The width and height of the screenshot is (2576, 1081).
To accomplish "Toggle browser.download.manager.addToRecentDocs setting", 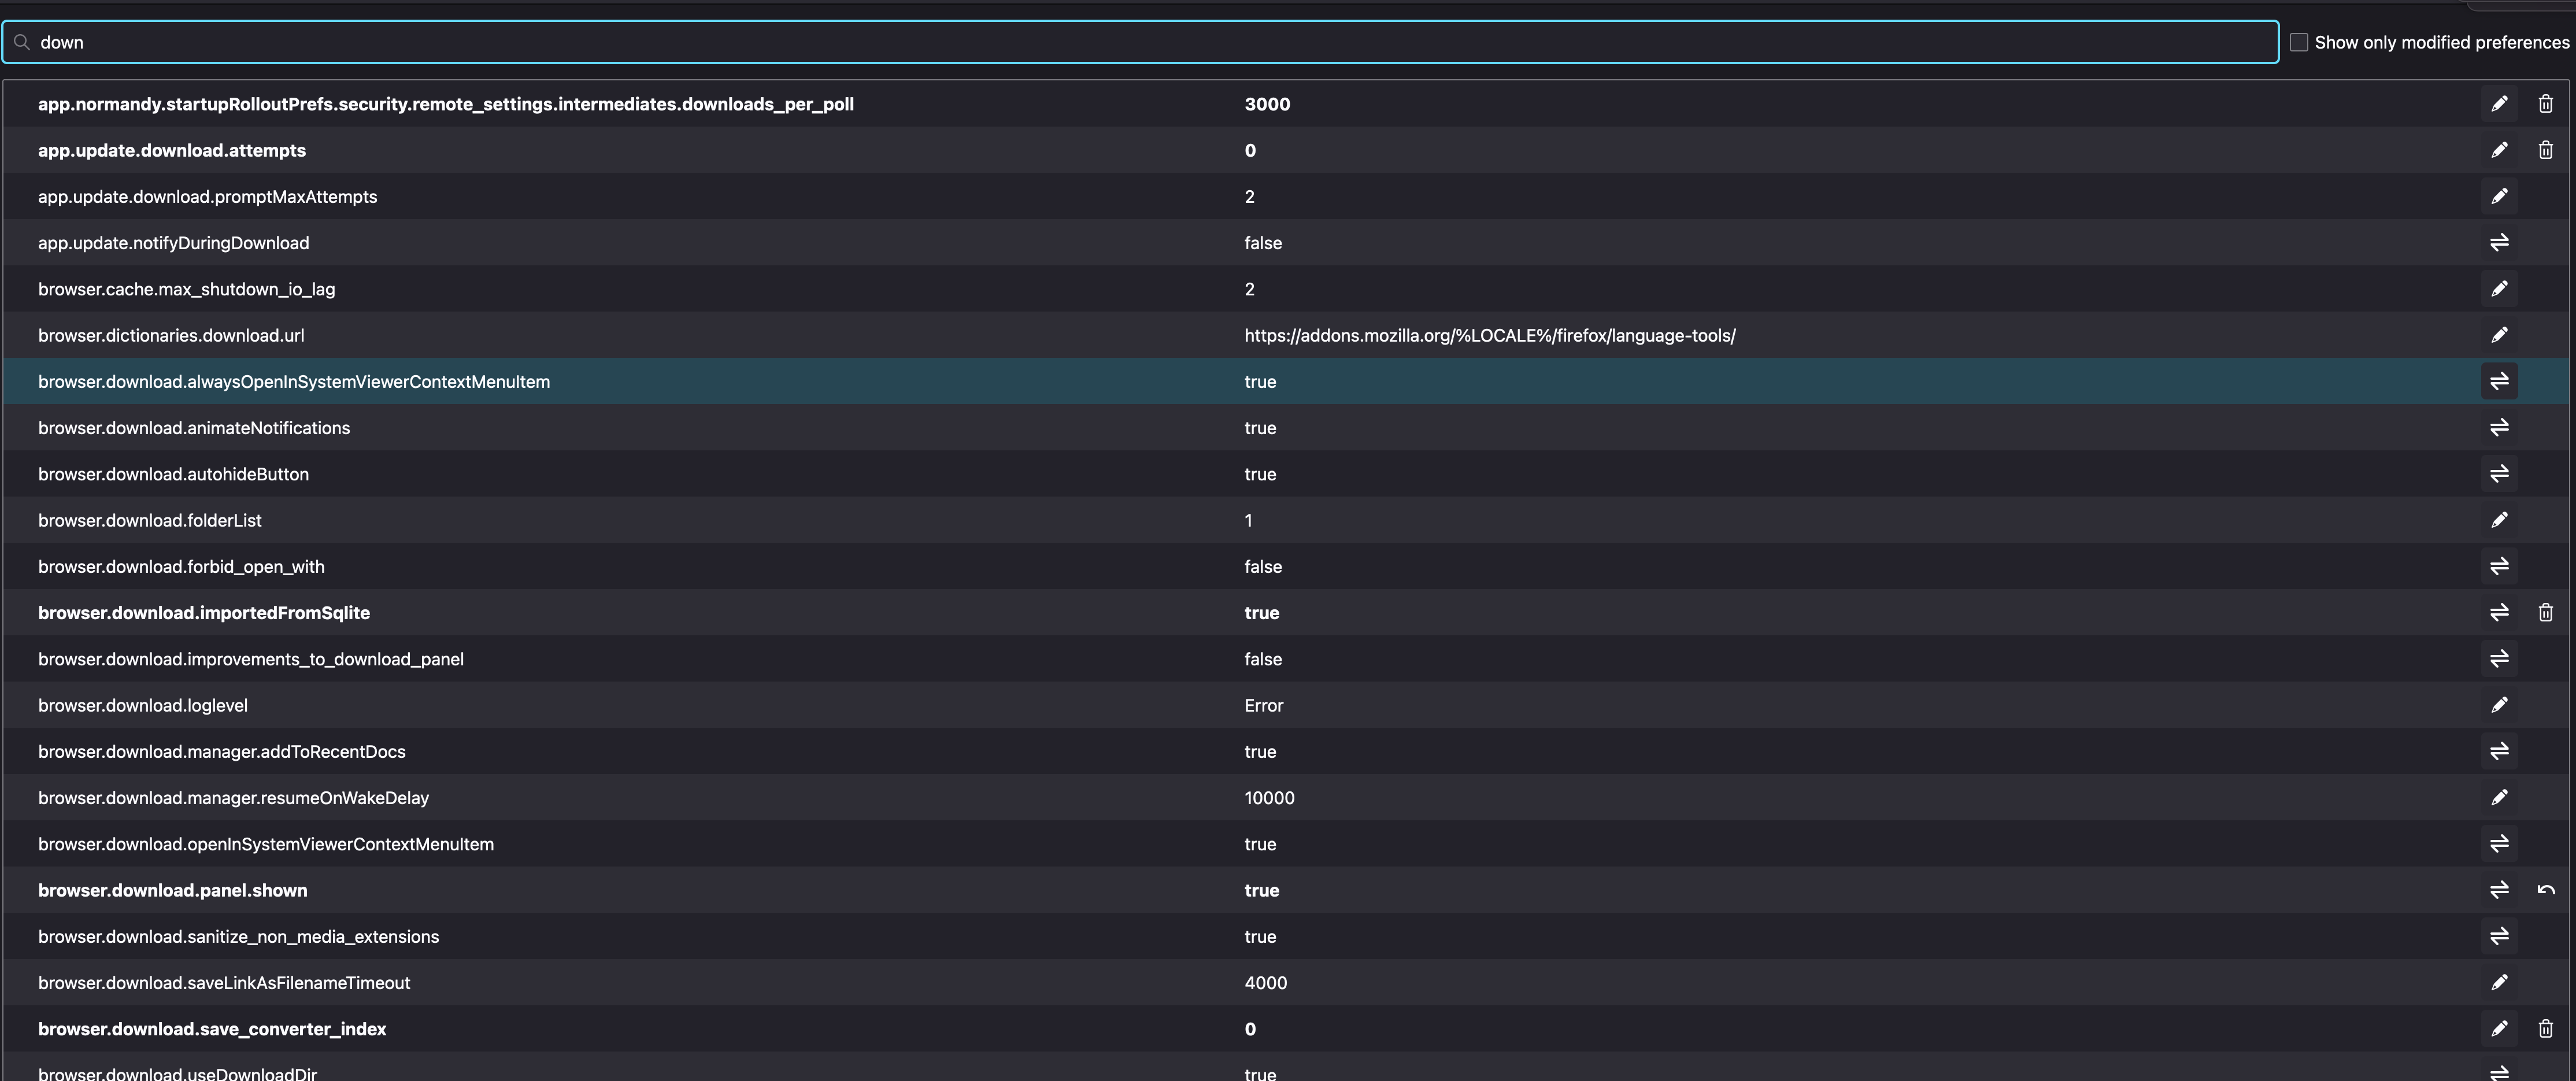I will pyautogui.click(x=2498, y=751).
